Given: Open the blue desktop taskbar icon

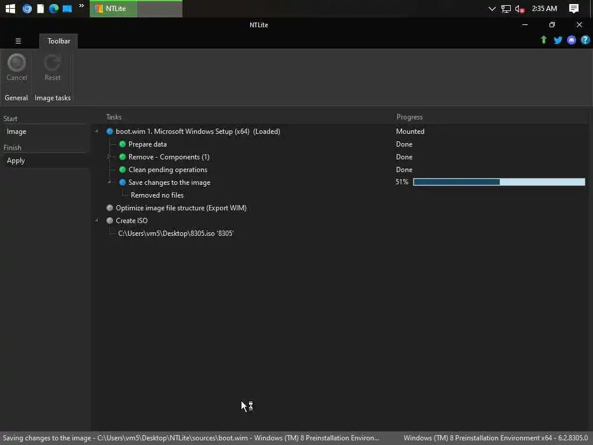Looking at the screenshot, I should pos(67,8).
